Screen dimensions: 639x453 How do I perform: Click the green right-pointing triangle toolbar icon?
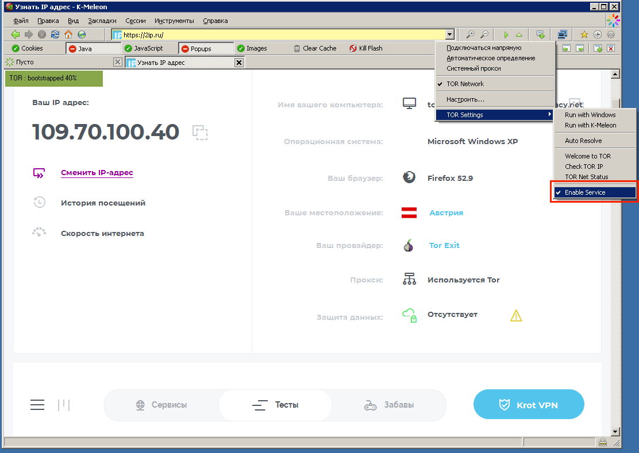point(506,34)
